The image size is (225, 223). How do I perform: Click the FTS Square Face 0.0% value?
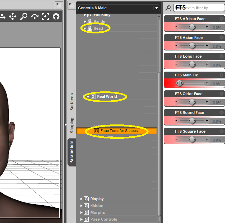[217, 140]
